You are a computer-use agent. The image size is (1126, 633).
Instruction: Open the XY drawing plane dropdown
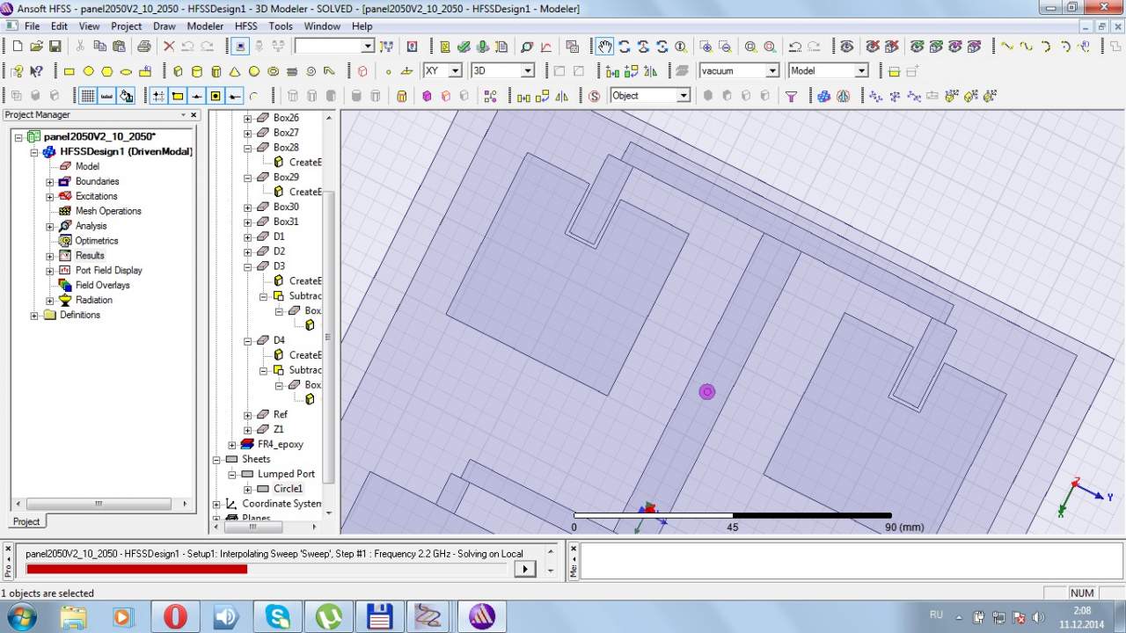(x=455, y=71)
